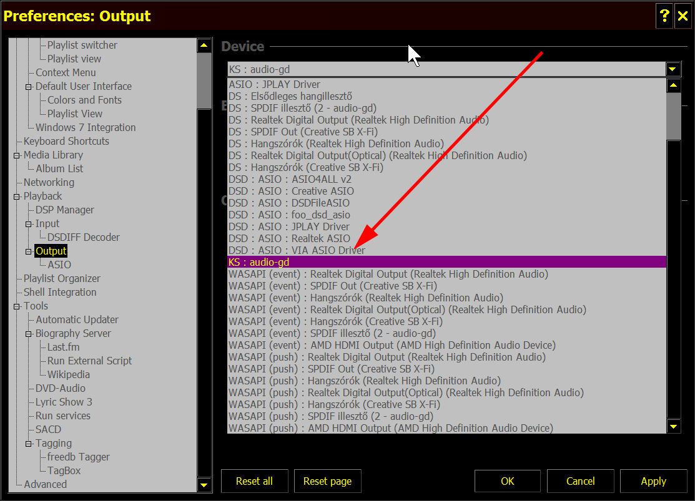The height and width of the screenshot is (501, 695).
Task: Choose WASAPI (push) : SPDIF illesztő (2 - audio-gd)
Action: coord(447,416)
